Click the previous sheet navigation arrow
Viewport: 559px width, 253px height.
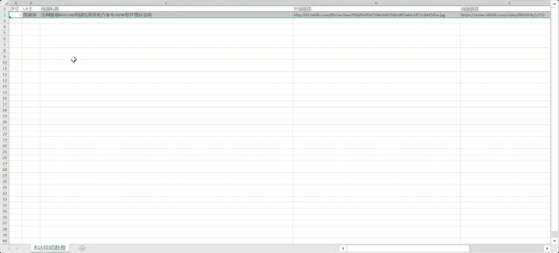8,248
